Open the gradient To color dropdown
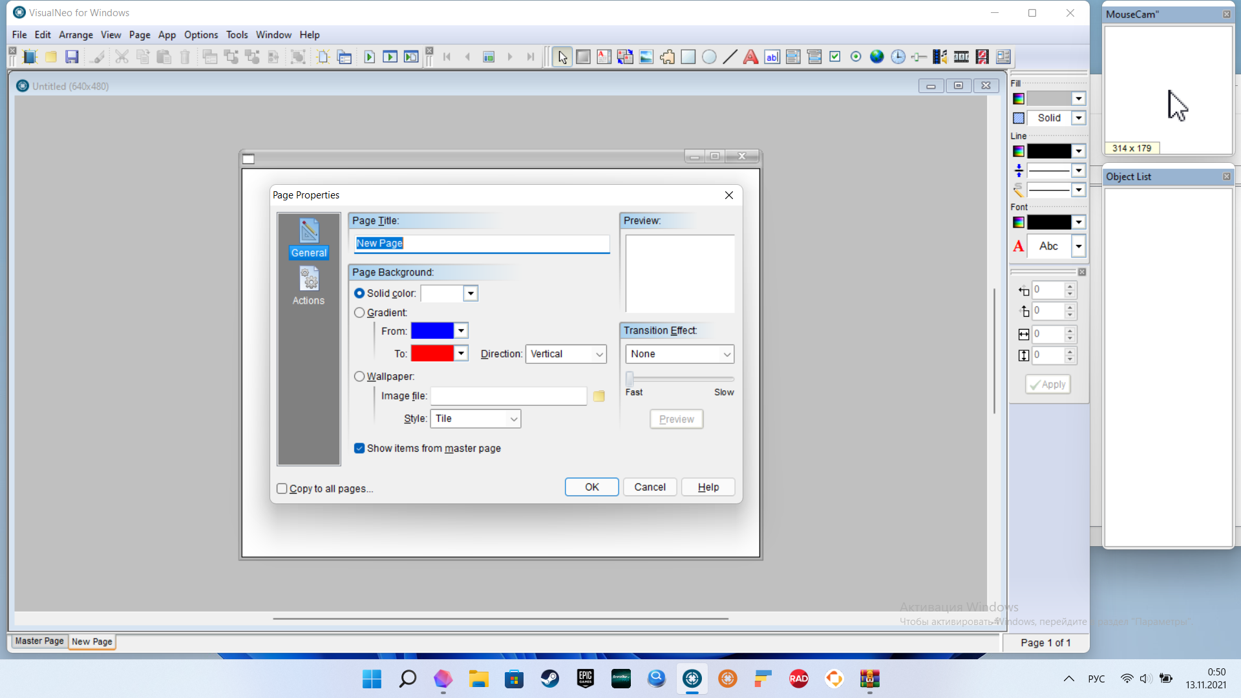The height and width of the screenshot is (698, 1241). point(461,354)
